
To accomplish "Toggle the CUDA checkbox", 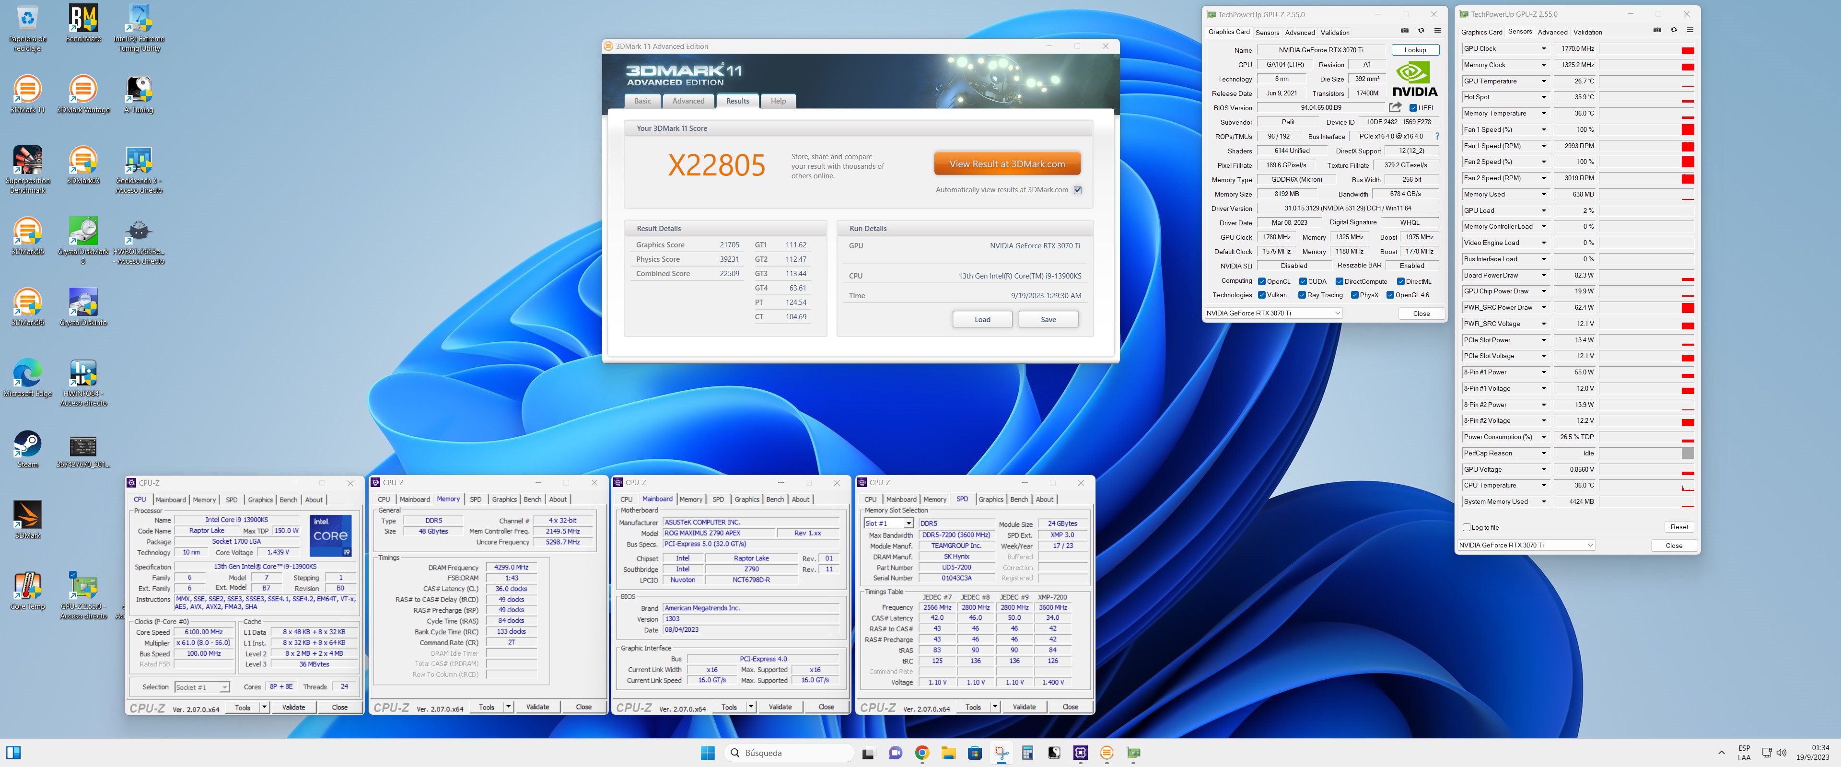I will coord(1303,282).
